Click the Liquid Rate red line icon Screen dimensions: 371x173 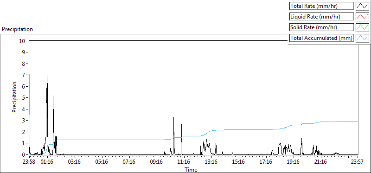pos(362,17)
